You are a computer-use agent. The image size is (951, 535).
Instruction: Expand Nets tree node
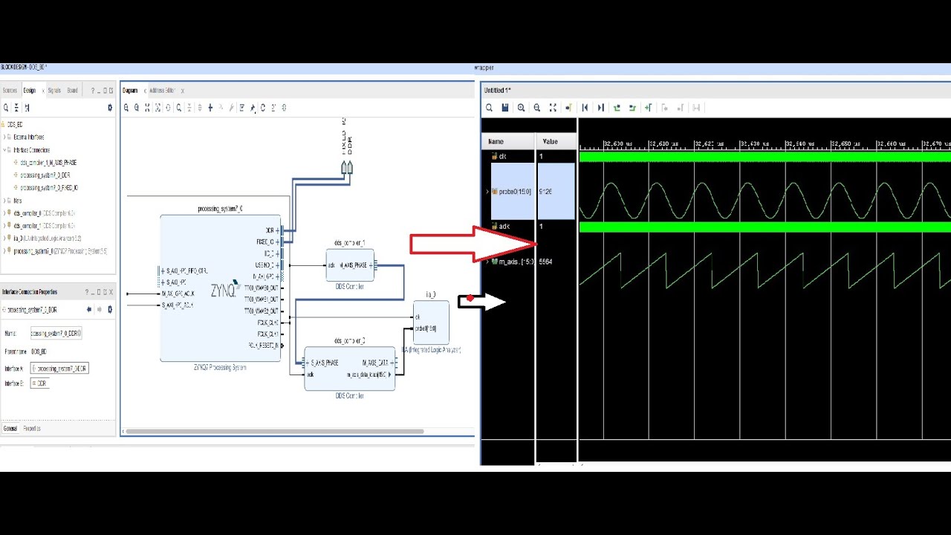(x=6, y=201)
